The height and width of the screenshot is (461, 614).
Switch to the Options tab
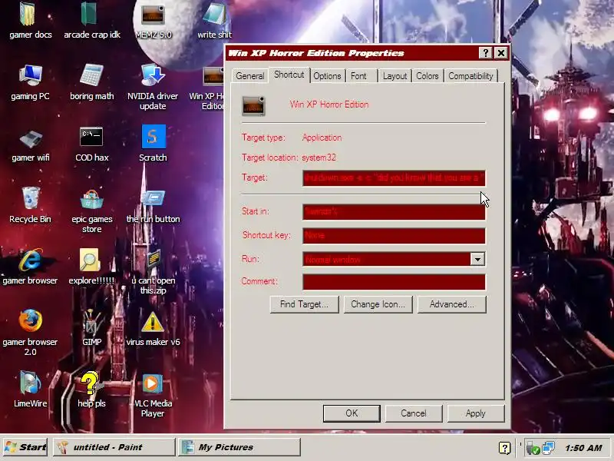pyautogui.click(x=327, y=76)
